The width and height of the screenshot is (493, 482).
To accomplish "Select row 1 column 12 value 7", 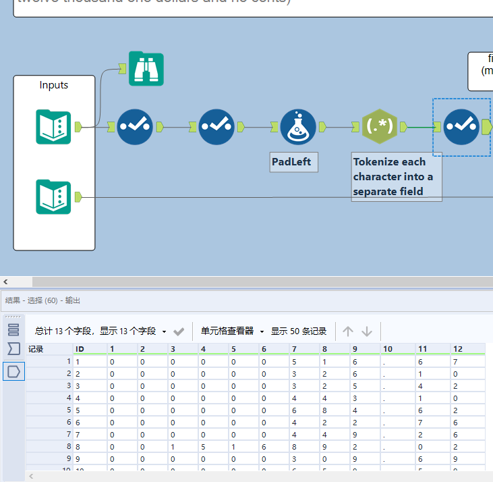I will [467, 362].
